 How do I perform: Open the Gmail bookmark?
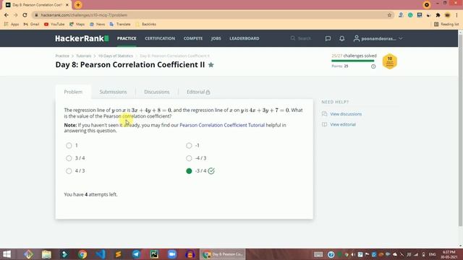pos(31,24)
